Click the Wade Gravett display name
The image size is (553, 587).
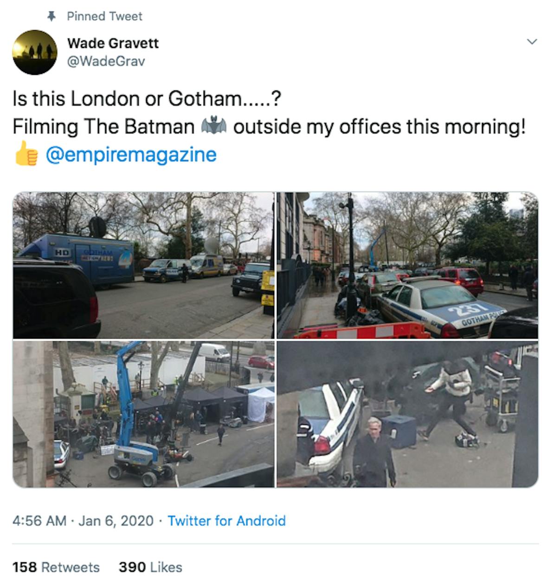click(x=113, y=43)
